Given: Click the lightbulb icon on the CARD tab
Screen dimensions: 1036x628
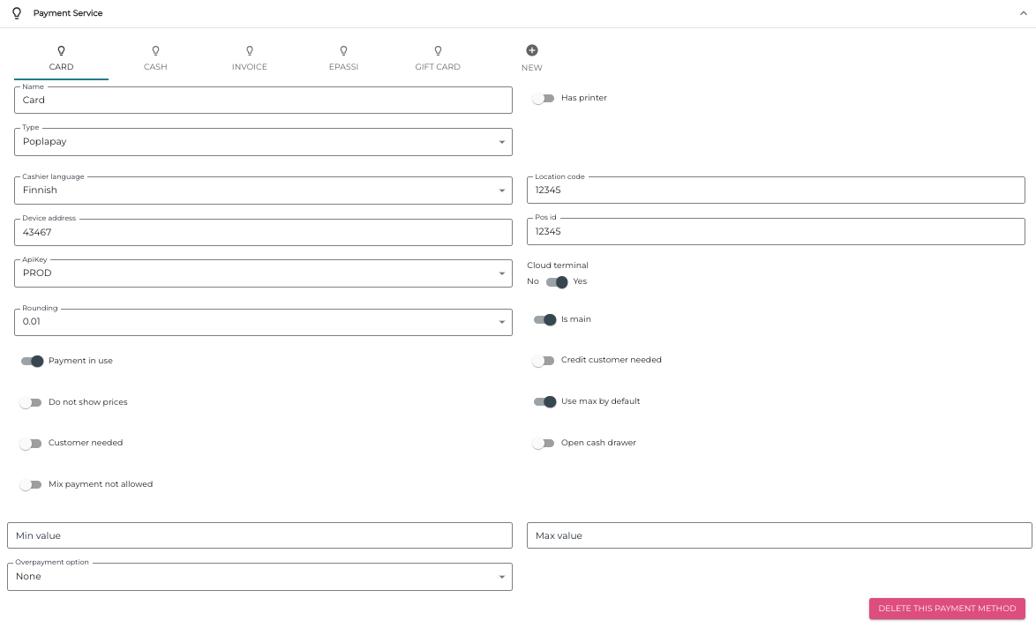Looking at the screenshot, I should [x=61, y=51].
